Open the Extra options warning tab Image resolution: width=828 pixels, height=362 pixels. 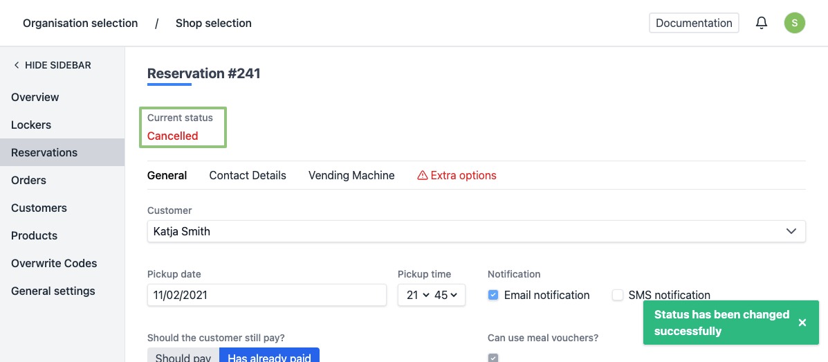click(x=457, y=175)
